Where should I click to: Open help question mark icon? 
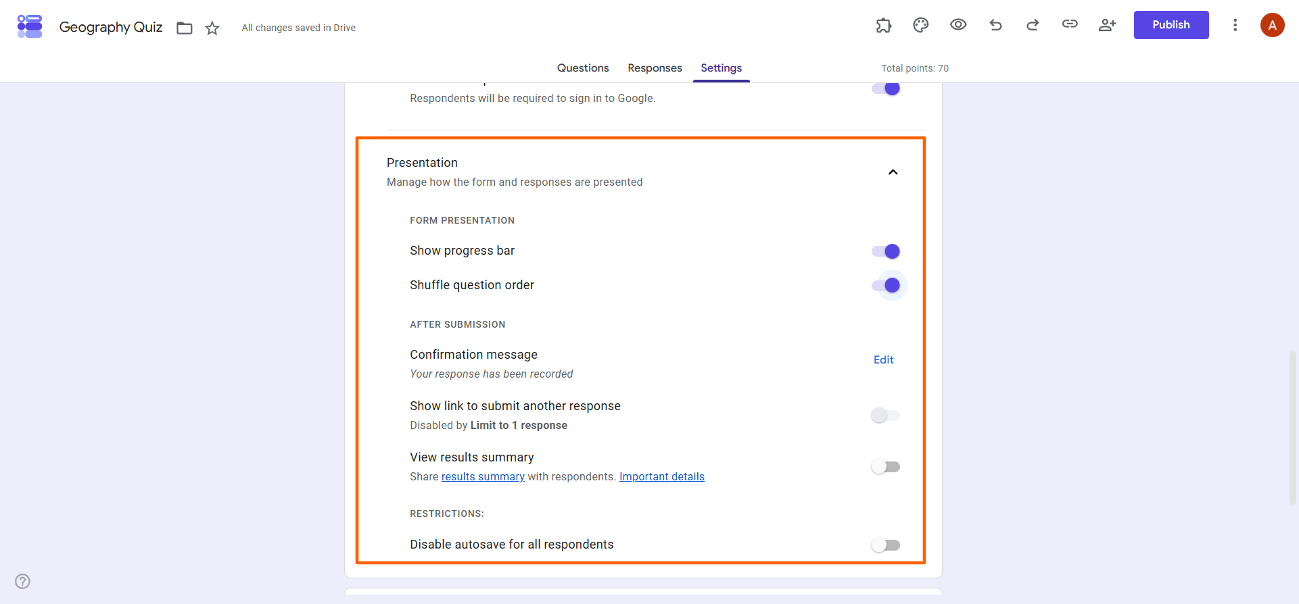click(x=22, y=581)
